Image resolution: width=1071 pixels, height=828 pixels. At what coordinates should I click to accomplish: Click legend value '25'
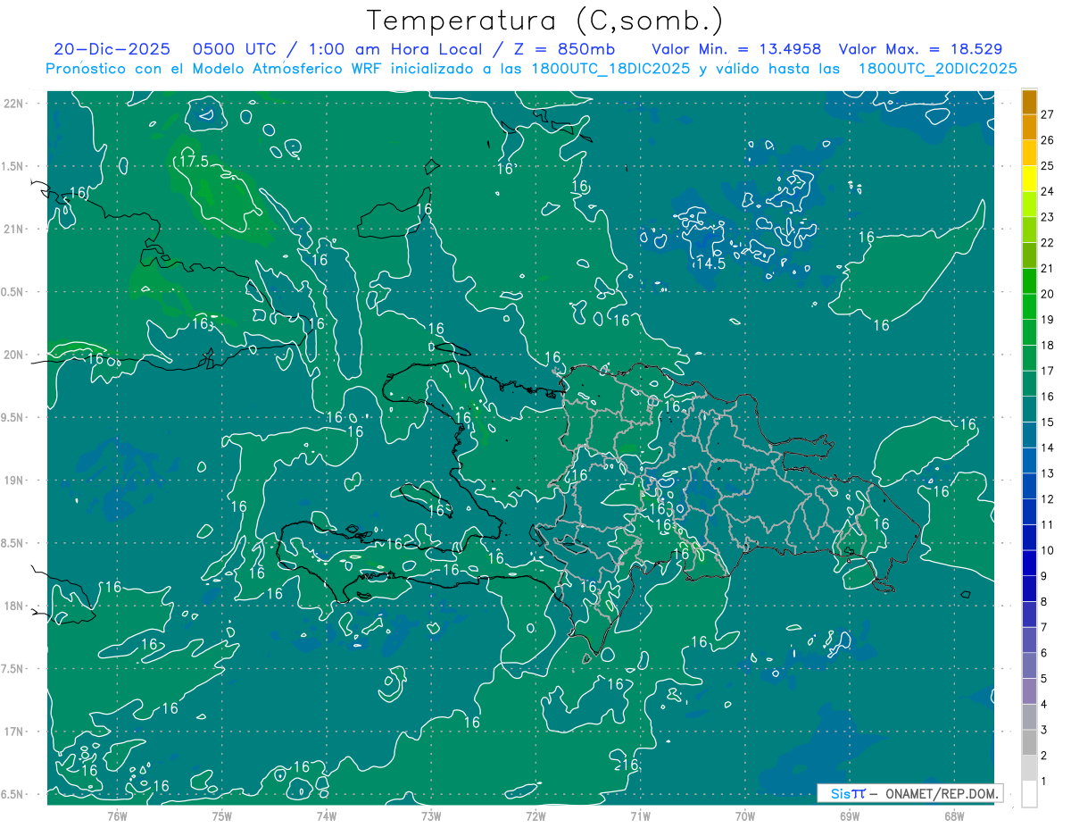pyautogui.click(x=1047, y=166)
